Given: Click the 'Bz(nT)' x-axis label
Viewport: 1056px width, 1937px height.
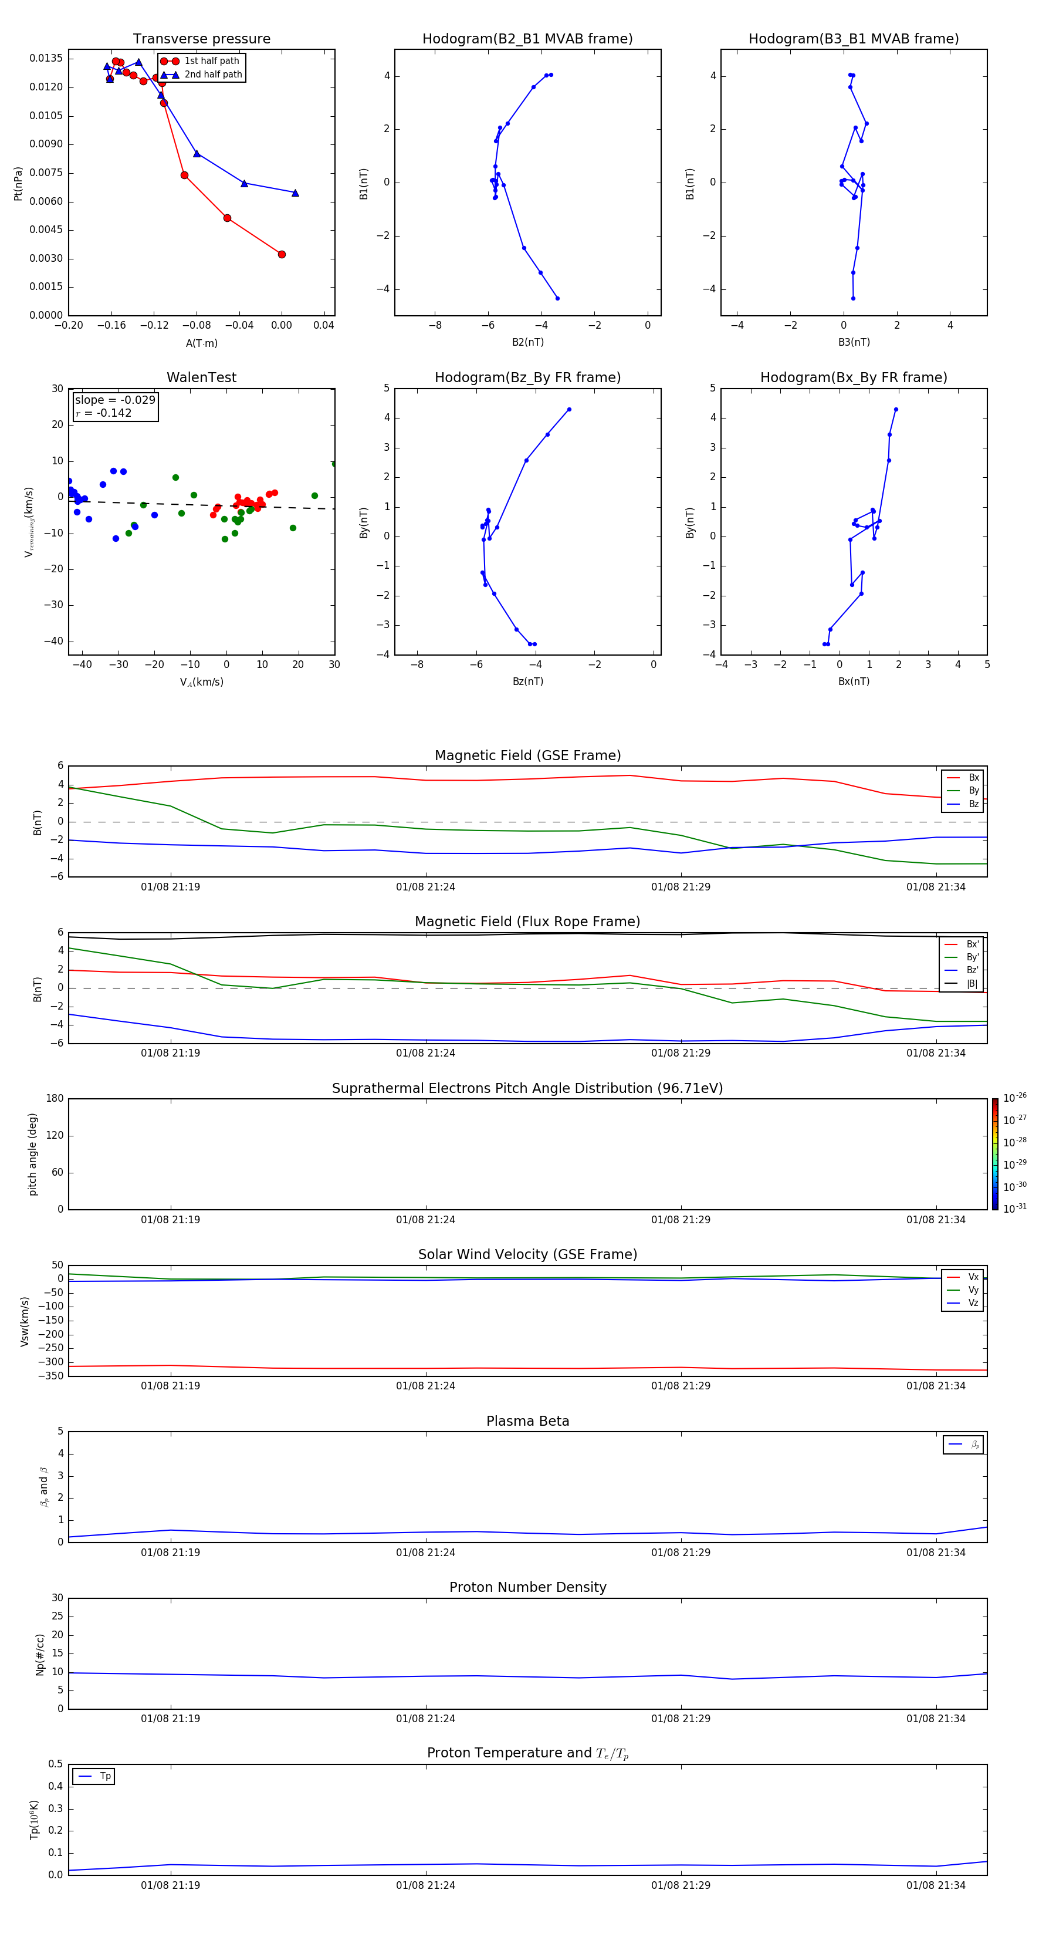Looking at the screenshot, I should pyautogui.click(x=527, y=681).
